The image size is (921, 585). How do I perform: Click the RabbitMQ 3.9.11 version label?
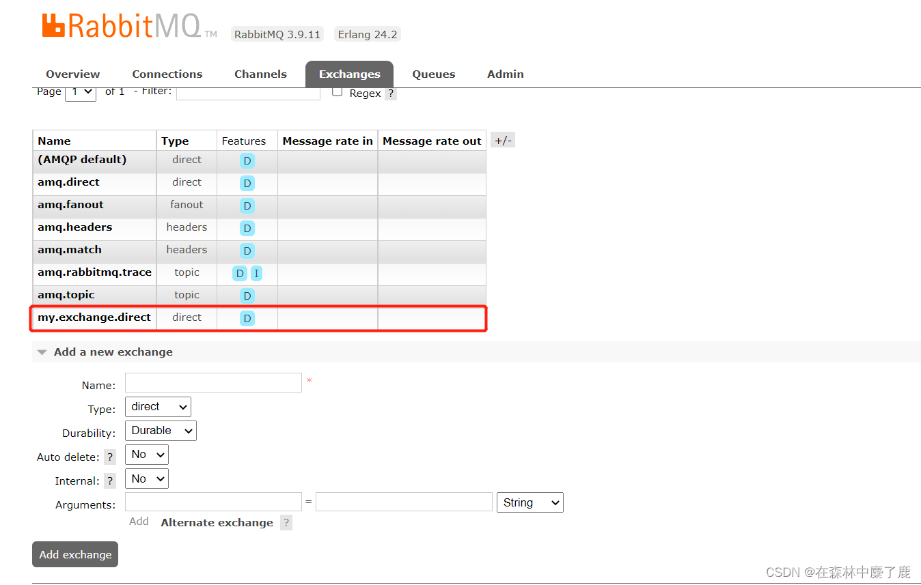[x=277, y=35]
